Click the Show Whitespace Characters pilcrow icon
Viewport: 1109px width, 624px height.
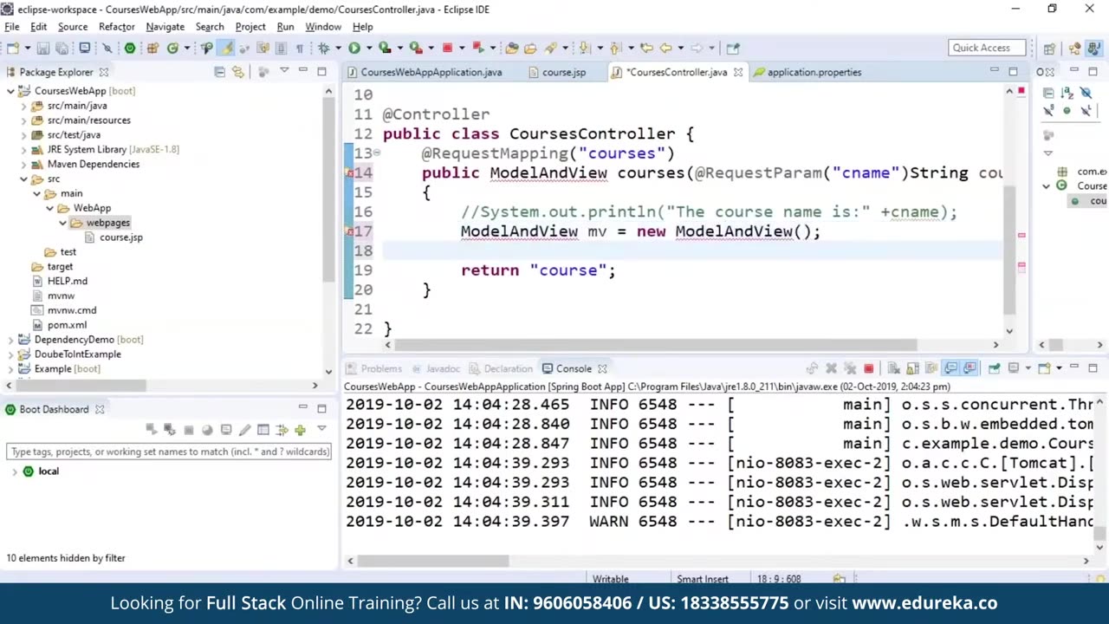coord(300,48)
